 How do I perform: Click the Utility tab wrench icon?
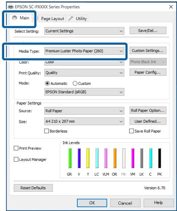pos(71,19)
